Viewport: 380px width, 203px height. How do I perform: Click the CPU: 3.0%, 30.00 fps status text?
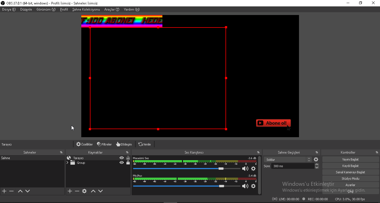pos(350,199)
